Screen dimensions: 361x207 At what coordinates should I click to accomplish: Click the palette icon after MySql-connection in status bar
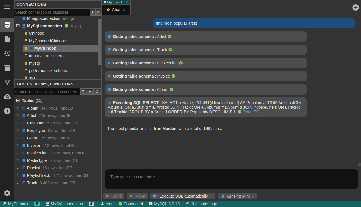[x=92, y=204]
